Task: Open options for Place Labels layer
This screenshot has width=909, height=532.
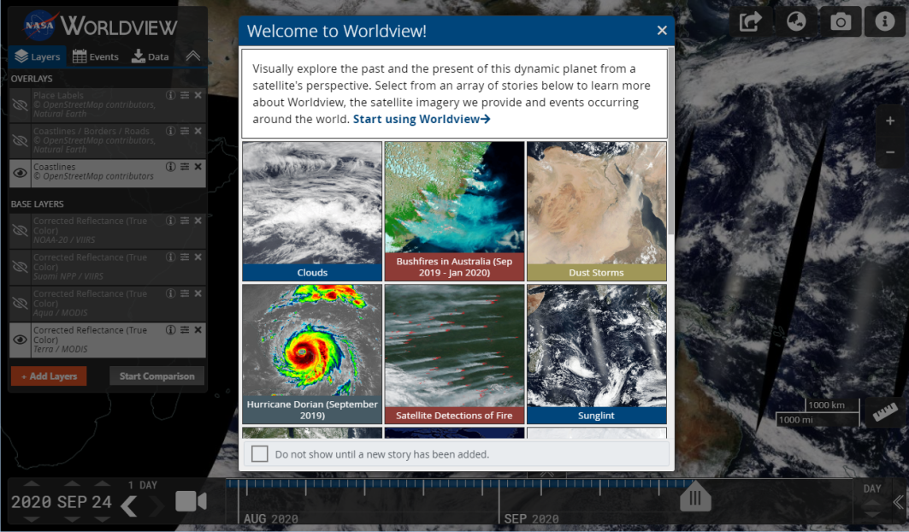Action: pyautogui.click(x=185, y=95)
